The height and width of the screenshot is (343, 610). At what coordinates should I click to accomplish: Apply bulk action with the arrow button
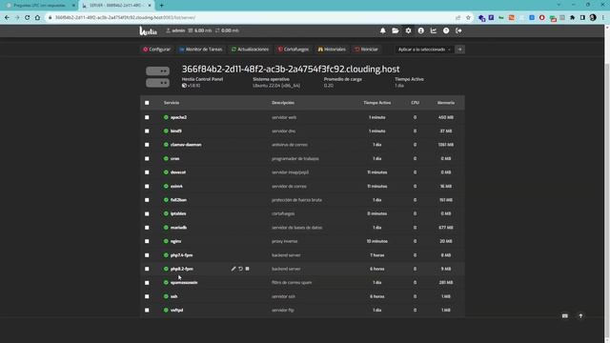459,50
